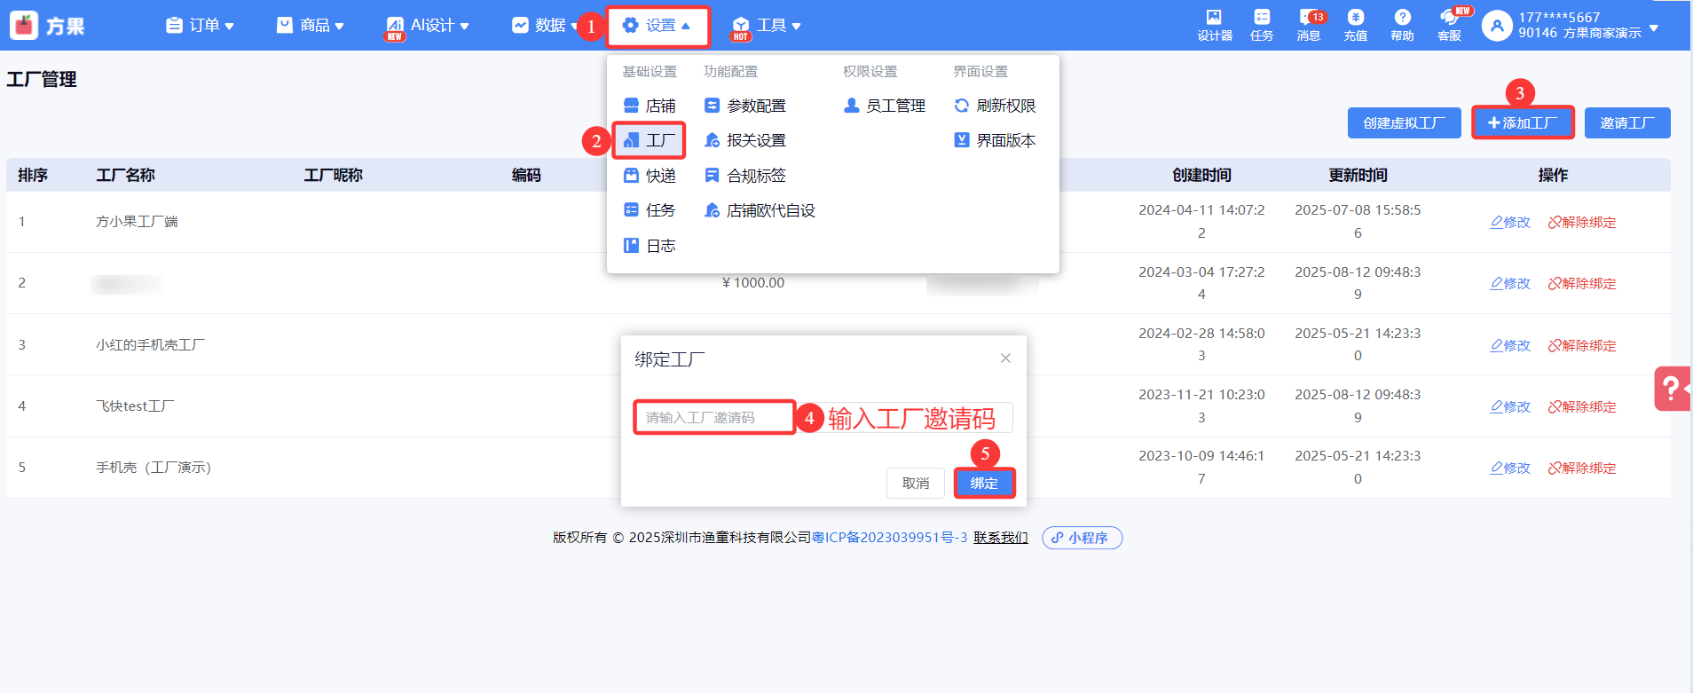Click 解除绑定 for row 2
This screenshot has height=693, width=1693.
(x=1582, y=283)
